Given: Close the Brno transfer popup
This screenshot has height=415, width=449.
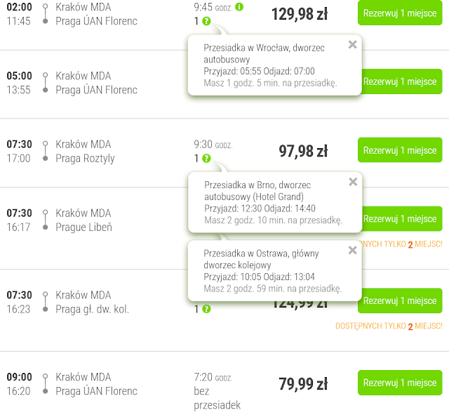Looking at the screenshot, I should point(352,182).
